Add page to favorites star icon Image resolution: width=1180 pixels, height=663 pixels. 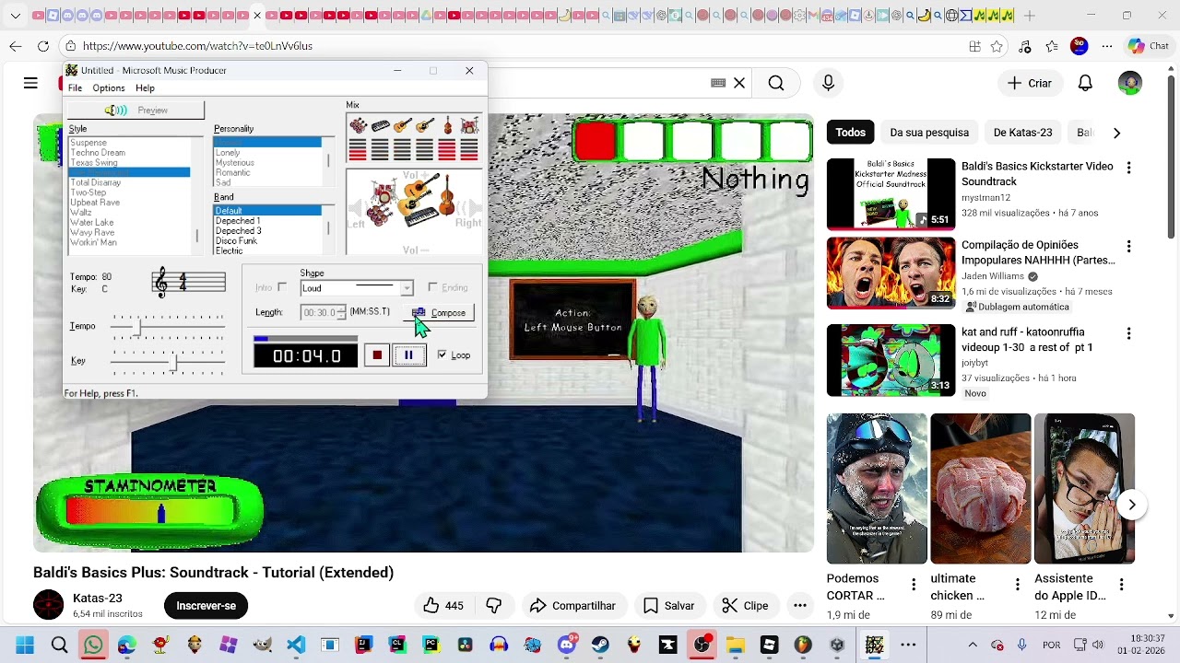click(x=997, y=46)
